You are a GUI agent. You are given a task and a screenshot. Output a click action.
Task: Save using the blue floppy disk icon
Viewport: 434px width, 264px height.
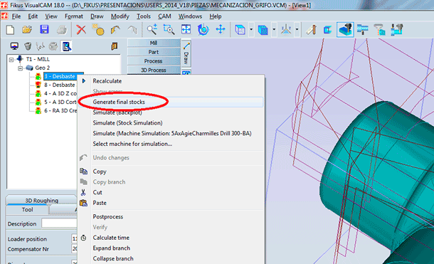point(44,30)
